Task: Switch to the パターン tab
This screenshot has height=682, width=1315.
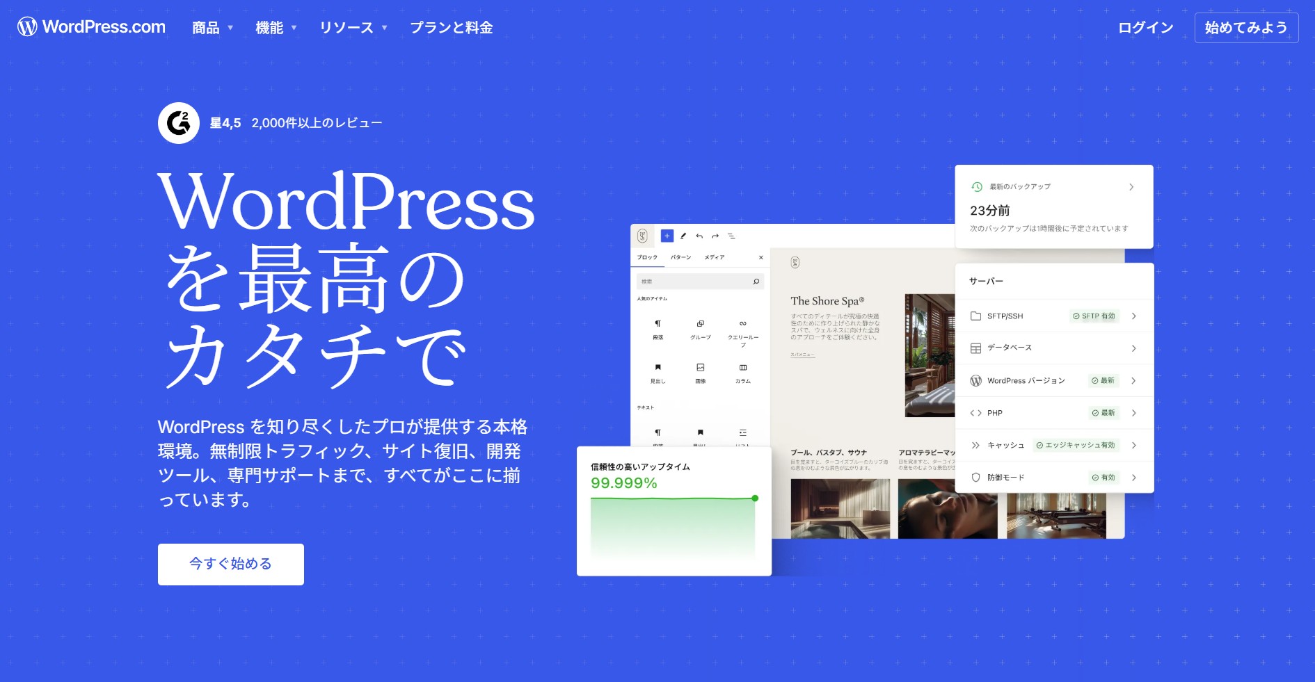Action: tap(681, 257)
